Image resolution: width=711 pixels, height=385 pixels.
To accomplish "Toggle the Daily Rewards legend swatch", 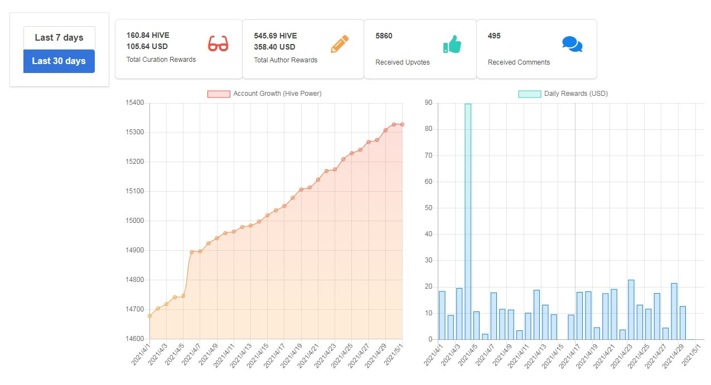I will 529,94.
